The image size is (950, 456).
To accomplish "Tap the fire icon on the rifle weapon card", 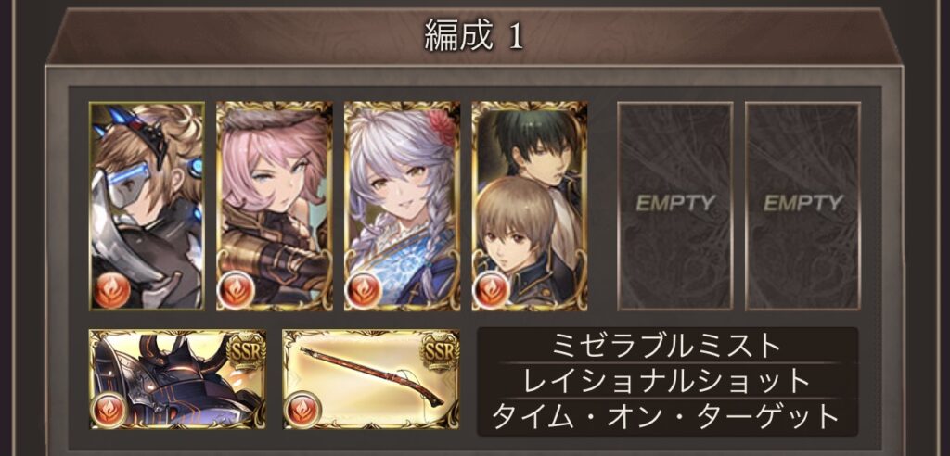I will pos(303,409).
